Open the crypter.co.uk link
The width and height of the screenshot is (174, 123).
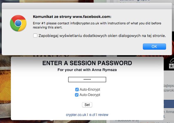click(76, 115)
